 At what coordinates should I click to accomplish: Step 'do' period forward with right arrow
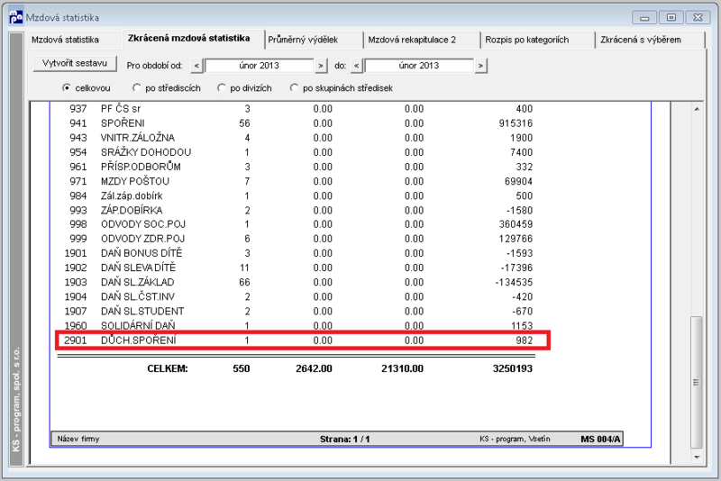(480, 66)
